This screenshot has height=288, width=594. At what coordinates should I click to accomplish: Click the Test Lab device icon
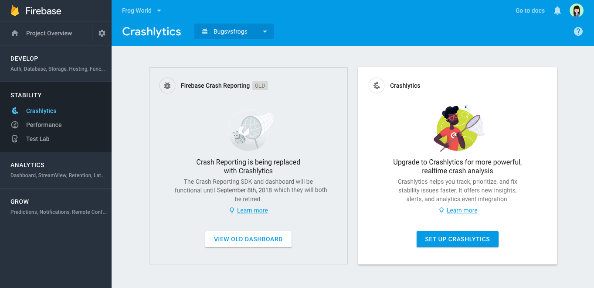[x=15, y=139]
